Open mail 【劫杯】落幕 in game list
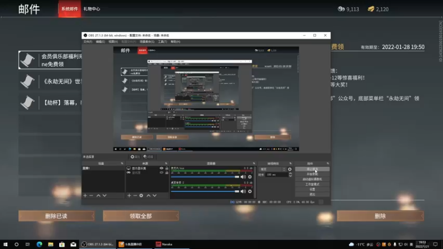 50,102
